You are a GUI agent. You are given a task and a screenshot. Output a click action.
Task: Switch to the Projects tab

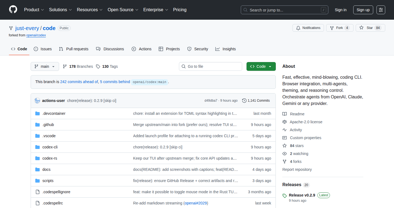point(169,49)
